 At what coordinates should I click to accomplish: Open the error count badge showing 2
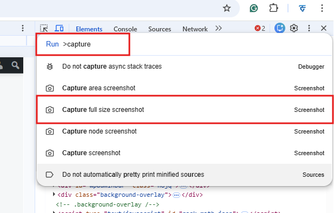coord(260,28)
